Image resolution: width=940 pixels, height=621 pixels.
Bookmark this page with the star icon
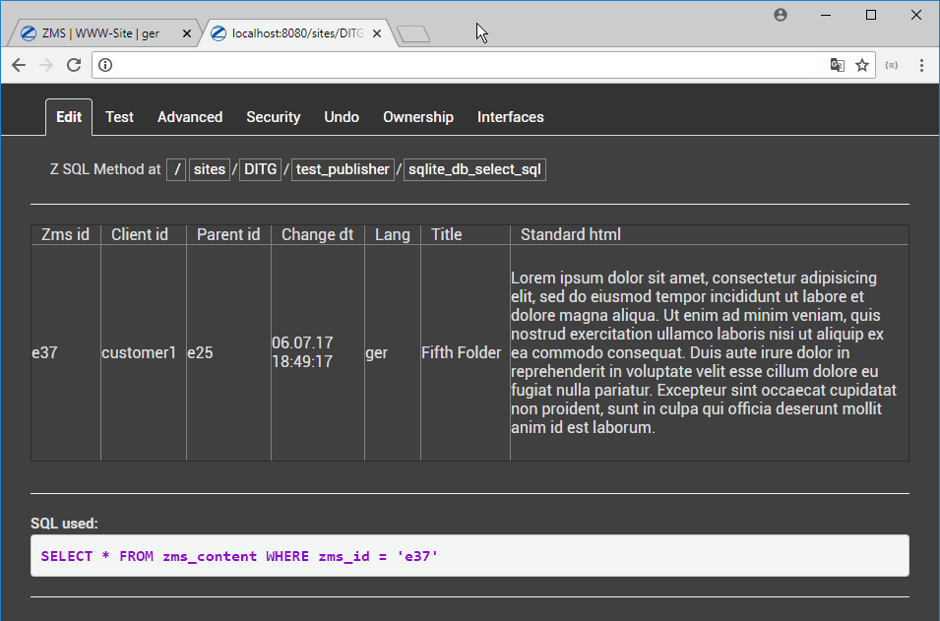click(862, 65)
